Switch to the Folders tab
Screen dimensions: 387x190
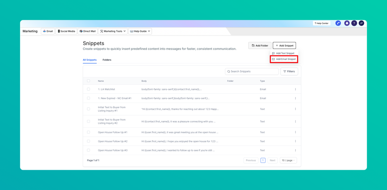point(107,60)
